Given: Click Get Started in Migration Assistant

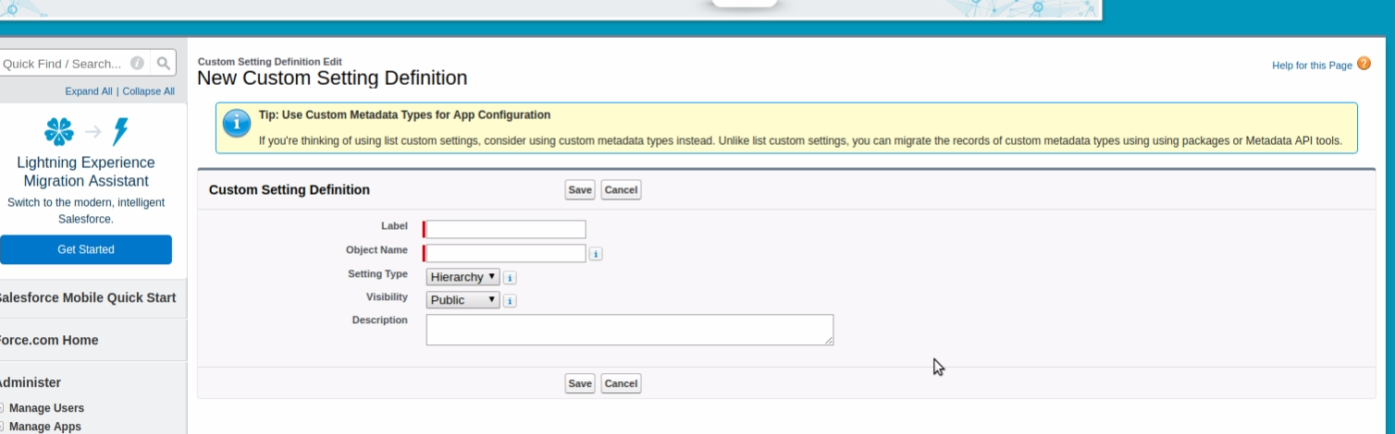Looking at the screenshot, I should click(x=86, y=249).
